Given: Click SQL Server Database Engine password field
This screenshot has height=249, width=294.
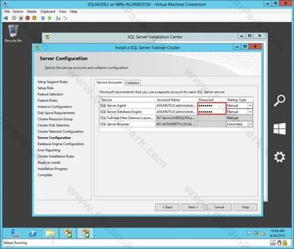Looking at the screenshot, I should pos(212,112).
